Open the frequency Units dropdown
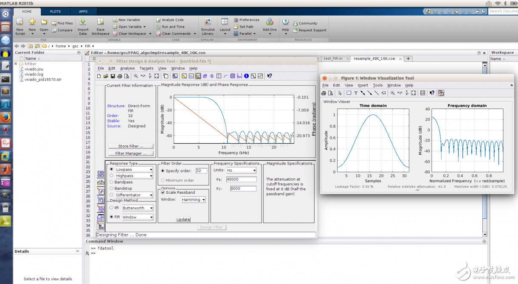 point(241,170)
